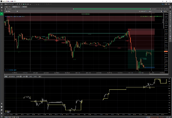Screen dimensions: 172x118
Task: Open the fourth bottom tab with a count badge
Action: pos(25,77)
